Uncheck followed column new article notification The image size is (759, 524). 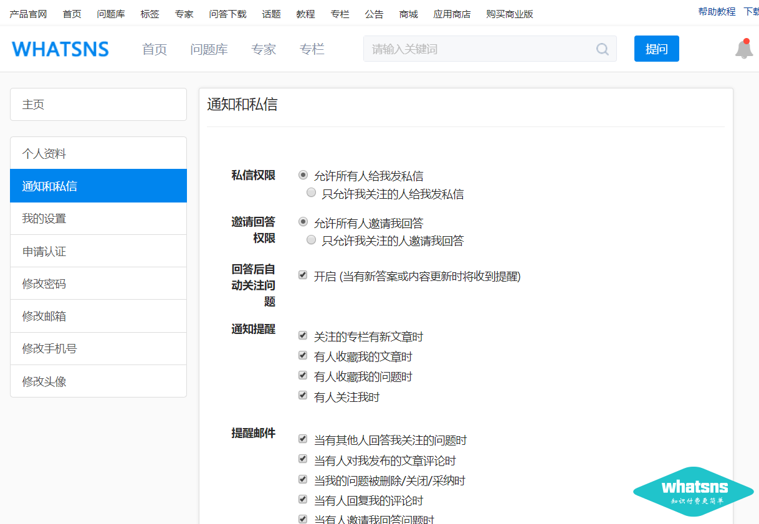click(303, 335)
